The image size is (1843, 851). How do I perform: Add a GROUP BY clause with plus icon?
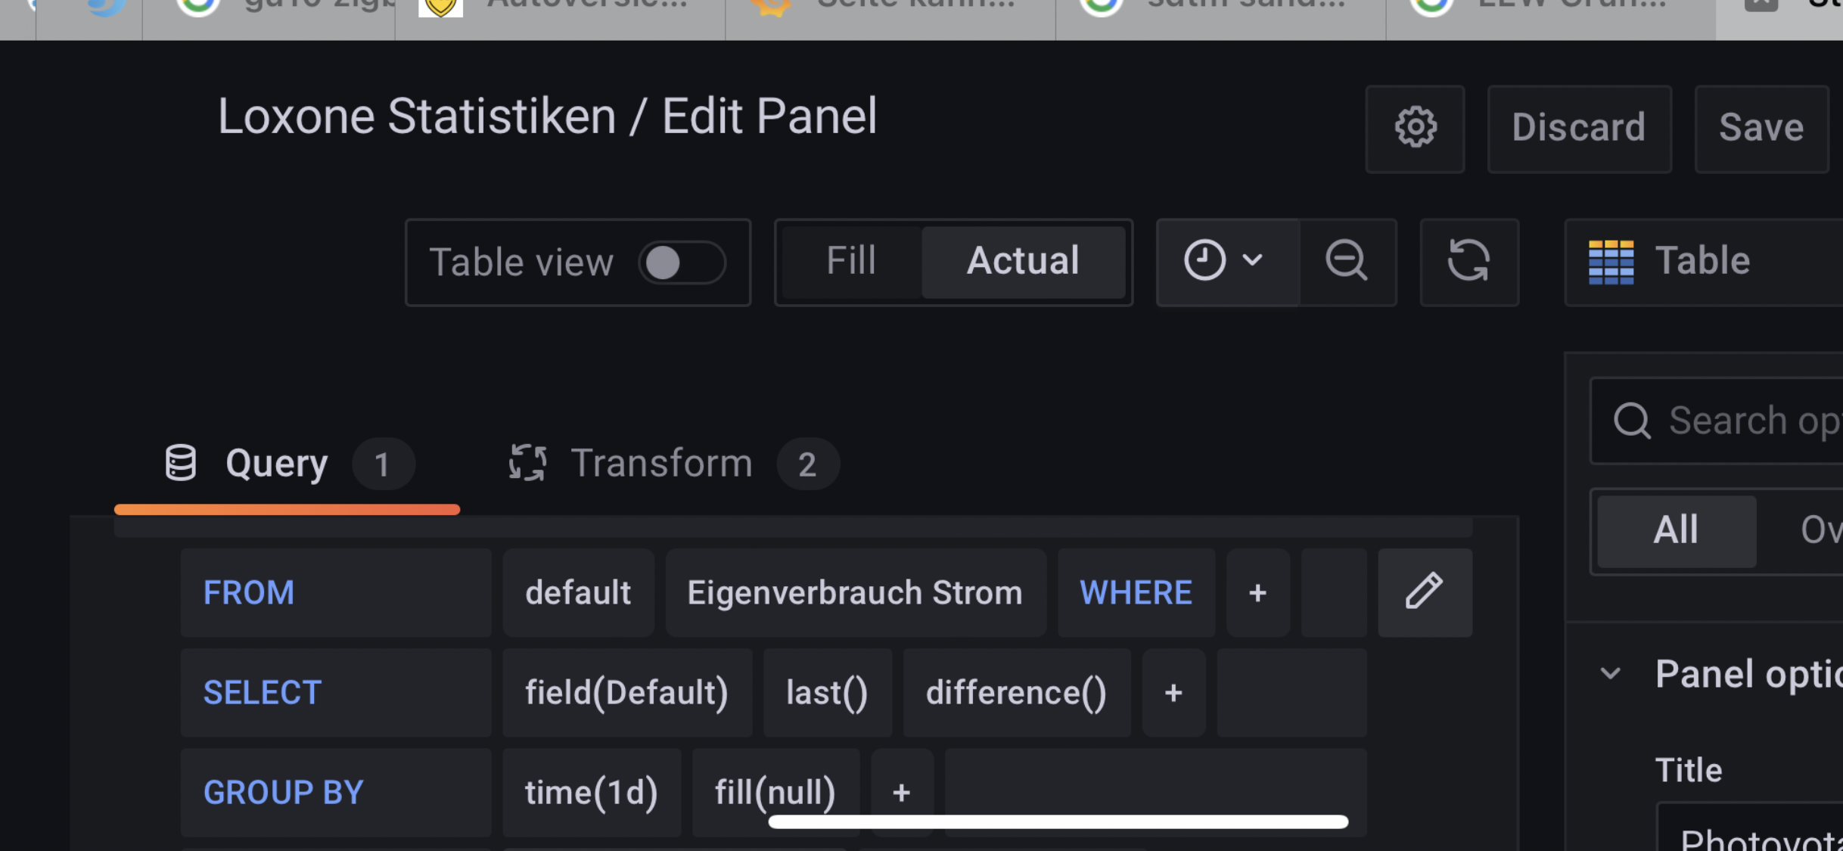pyautogui.click(x=901, y=792)
